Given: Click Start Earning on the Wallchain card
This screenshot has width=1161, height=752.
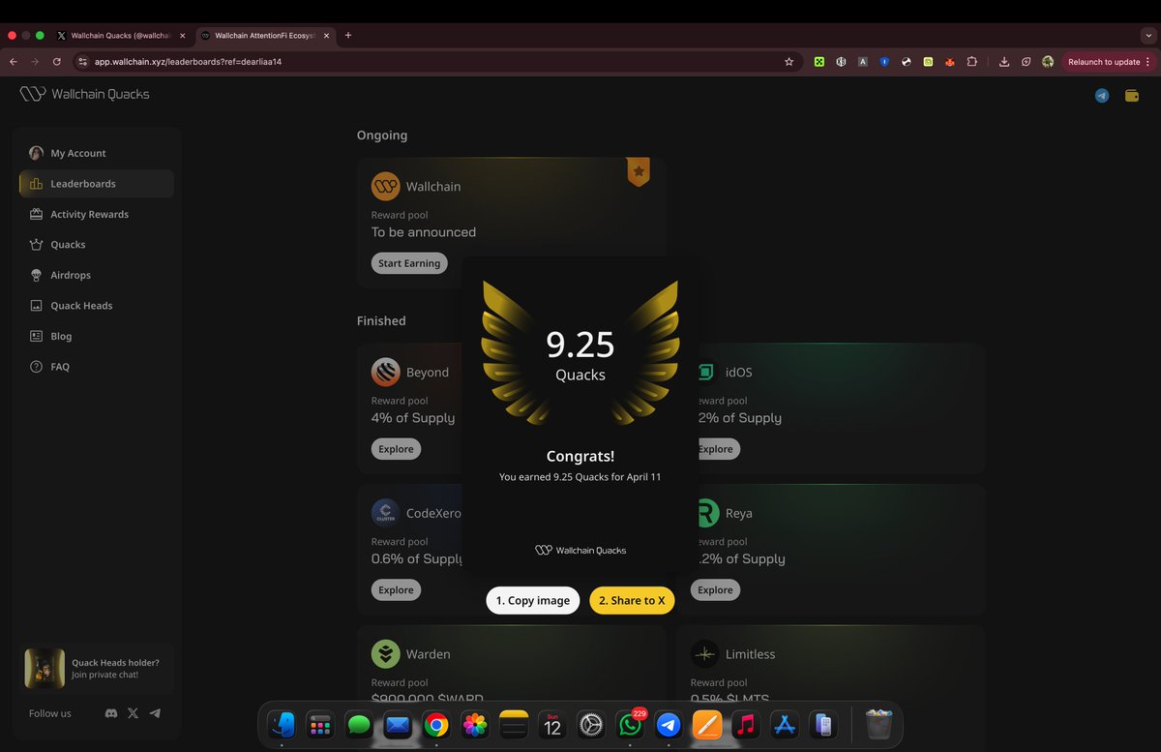Looking at the screenshot, I should (x=409, y=263).
